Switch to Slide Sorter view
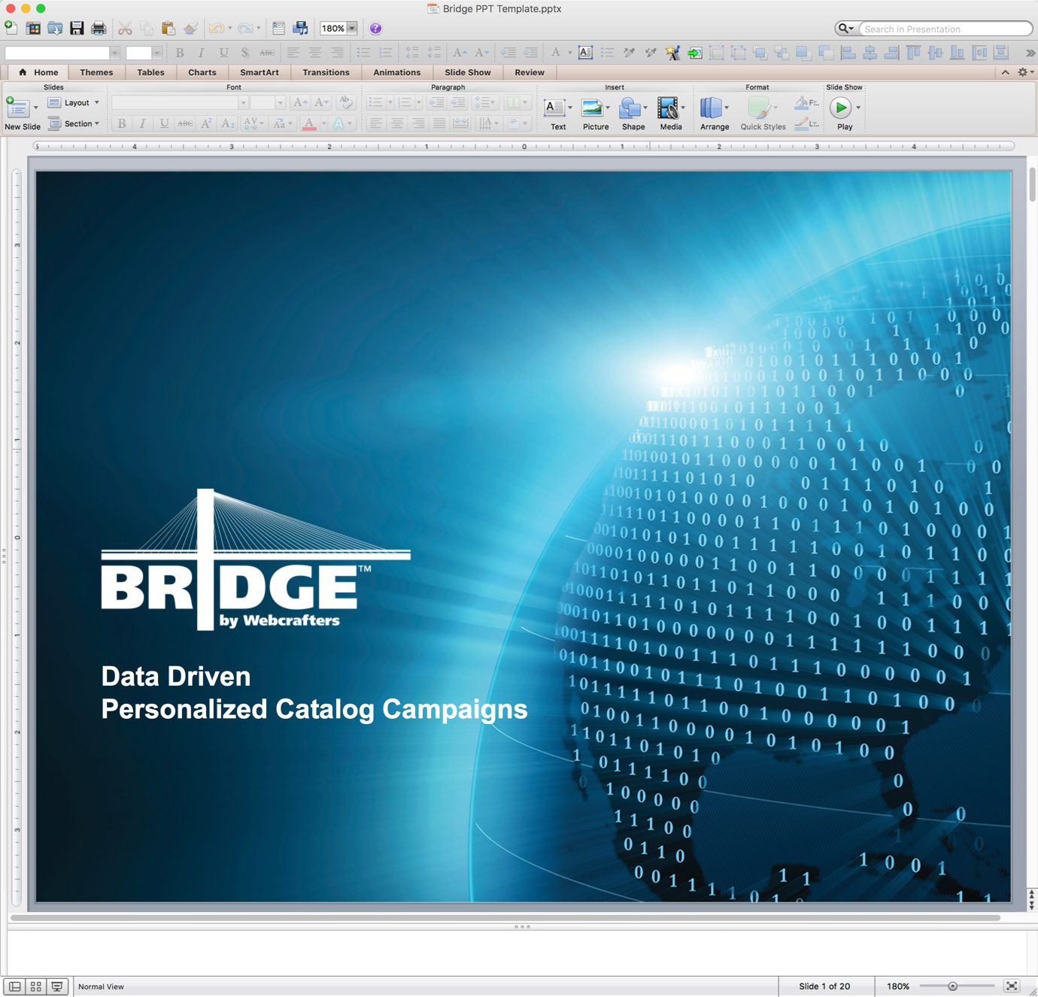The width and height of the screenshot is (1038, 997). coord(35,986)
